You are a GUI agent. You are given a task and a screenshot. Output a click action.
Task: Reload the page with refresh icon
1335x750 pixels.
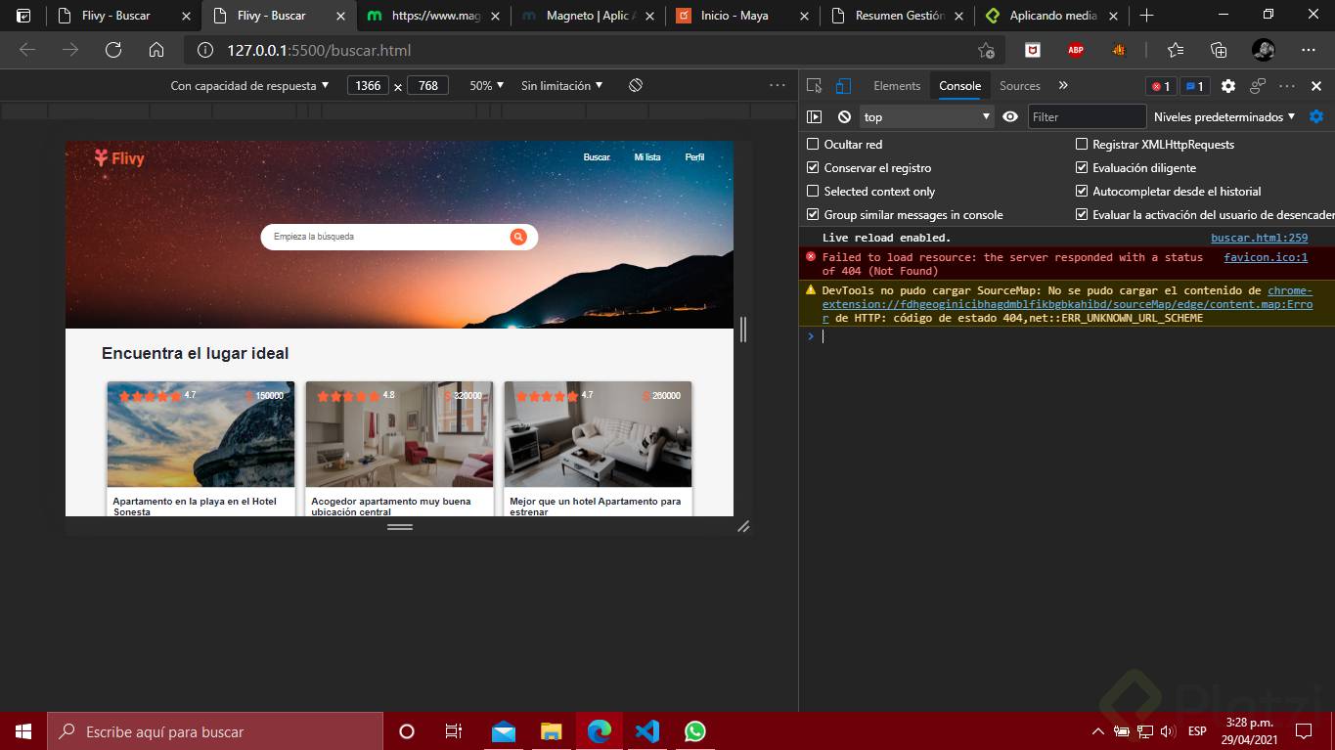click(x=113, y=50)
